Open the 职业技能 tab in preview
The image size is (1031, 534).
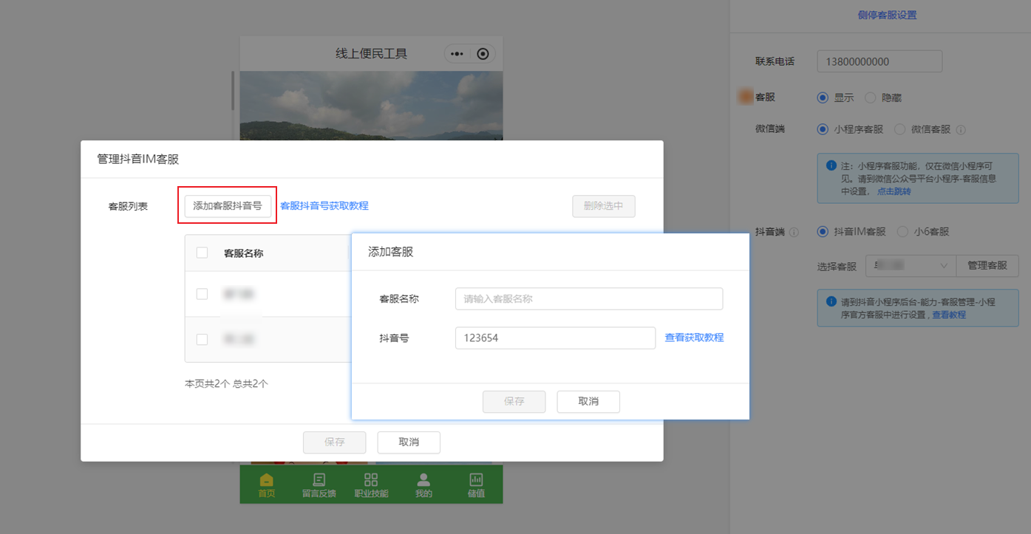point(371,485)
